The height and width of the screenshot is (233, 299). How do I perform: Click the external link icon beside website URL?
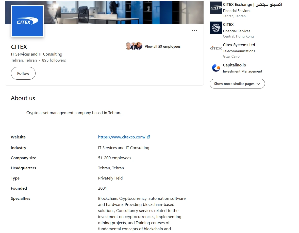148,137
